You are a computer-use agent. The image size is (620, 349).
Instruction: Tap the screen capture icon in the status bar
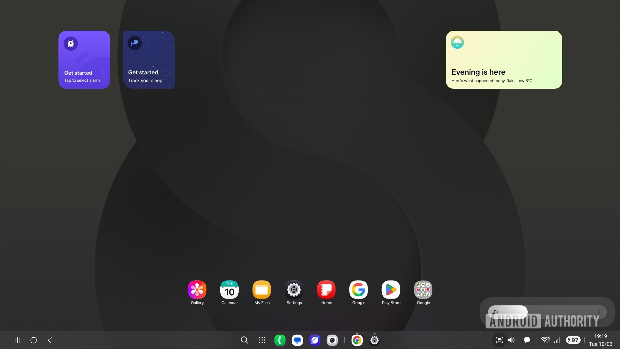[x=499, y=340]
